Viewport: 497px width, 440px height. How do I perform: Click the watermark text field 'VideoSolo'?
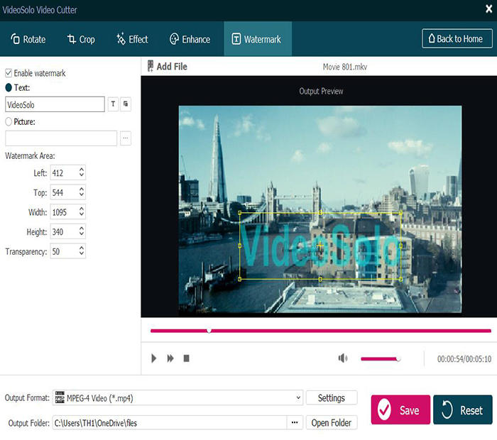[x=55, y=104]
